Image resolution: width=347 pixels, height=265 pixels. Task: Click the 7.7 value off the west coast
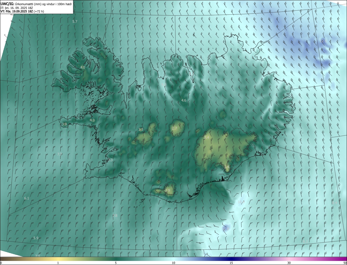coord(60,154)
